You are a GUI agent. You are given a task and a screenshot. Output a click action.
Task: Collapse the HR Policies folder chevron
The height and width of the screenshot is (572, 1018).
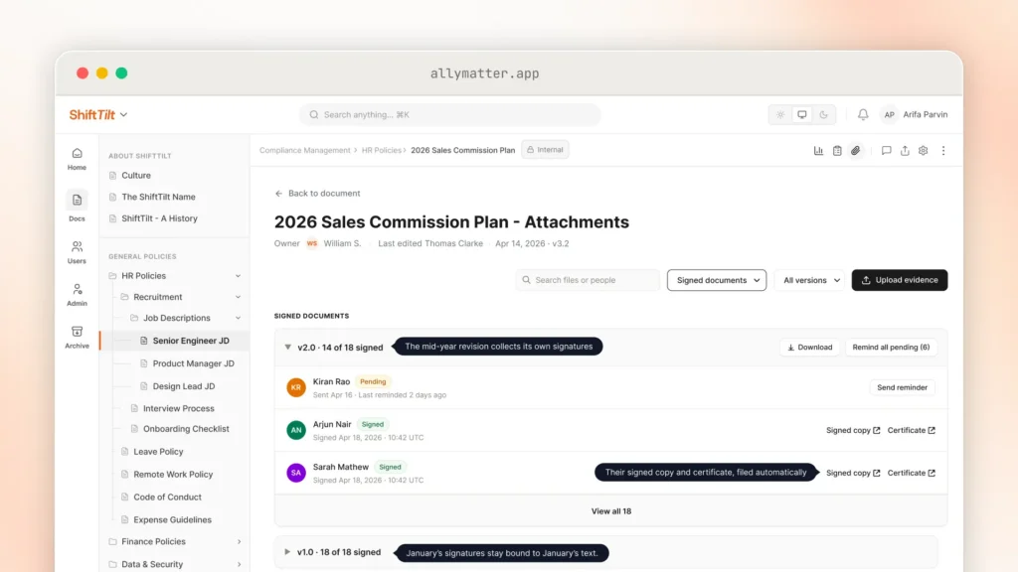[239, 276]
